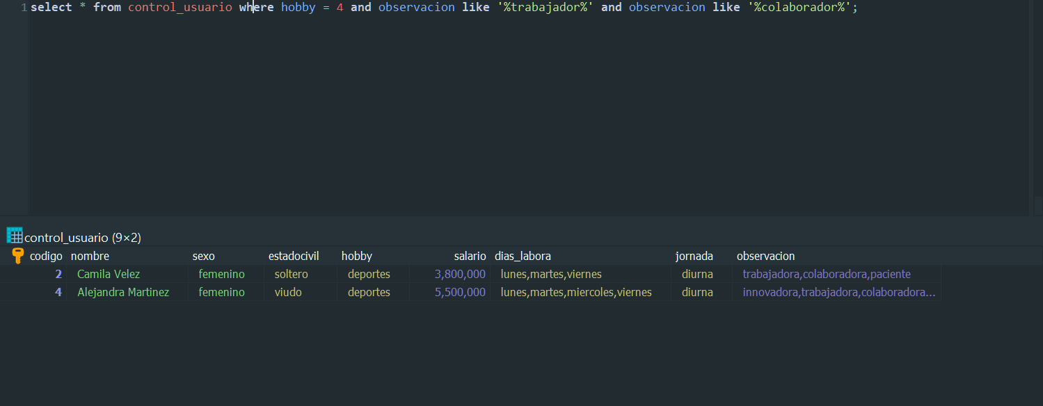This screenshot has height=406, width=1043.
Task: Select the 5,500,000 salary cell
Action: 449,292
